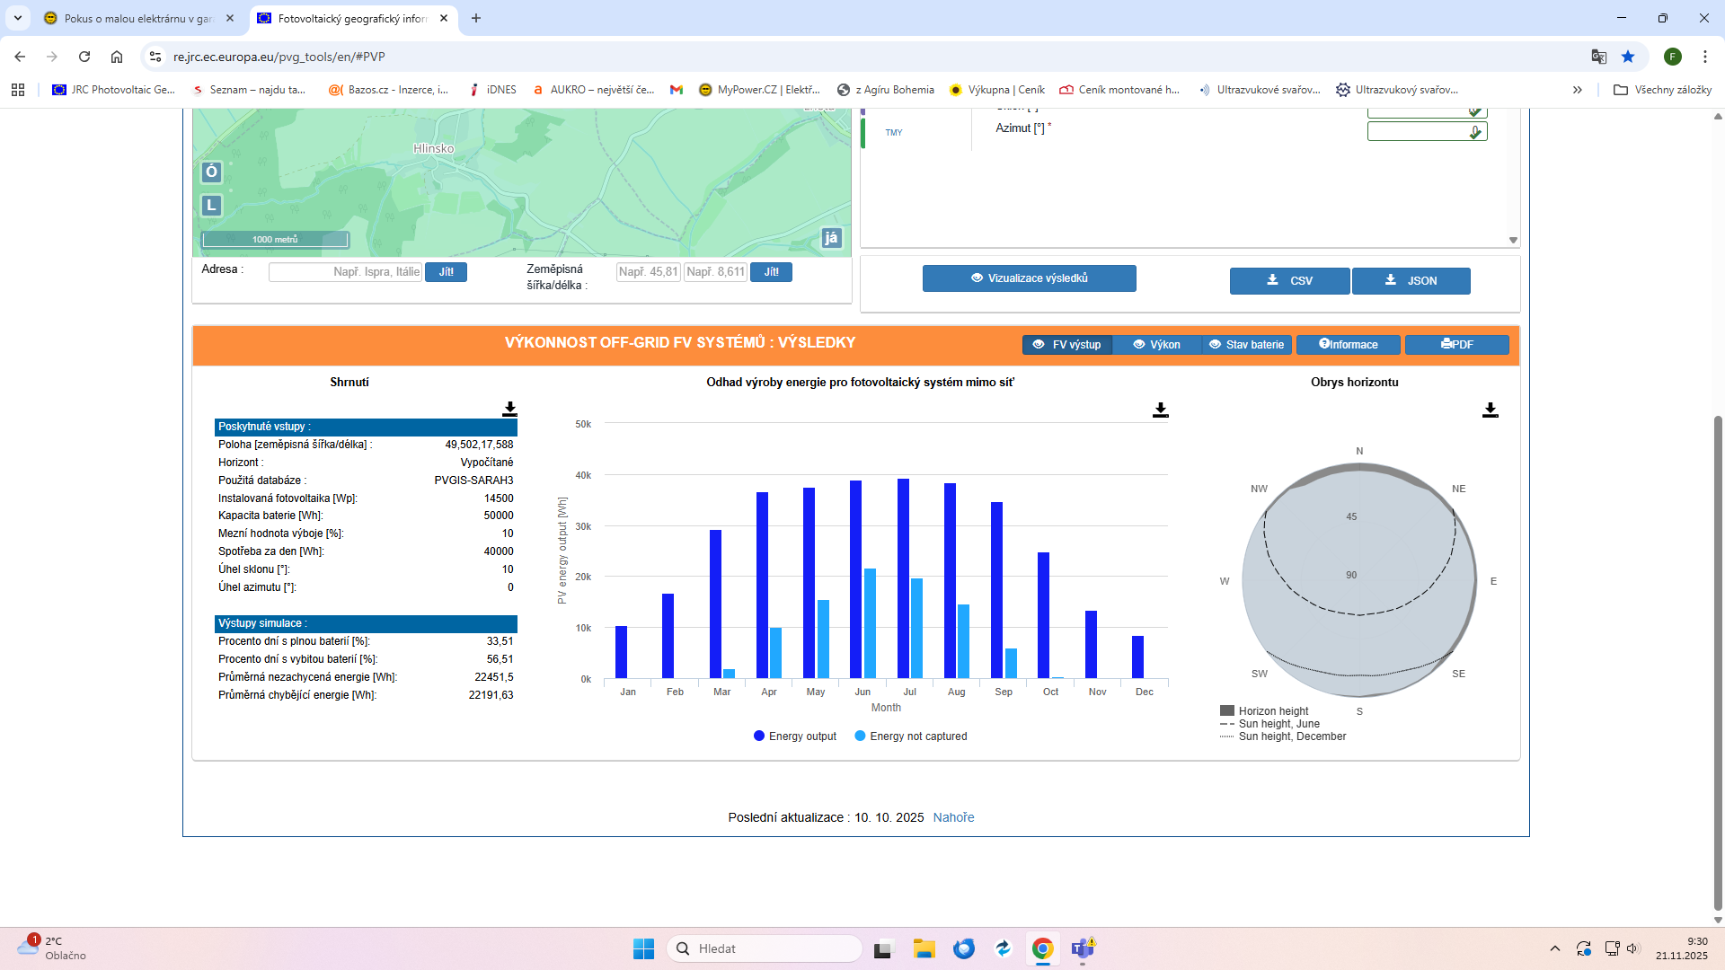Screen dimensions: 1725x970
Task: Download results as CSV
Action: (x=1289, y=281)
